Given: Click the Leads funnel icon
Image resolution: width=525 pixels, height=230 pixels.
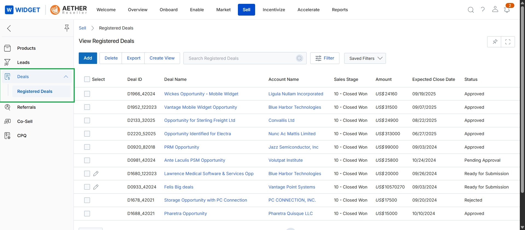Looking at the screenshot, I should click(x=8, y=63).
